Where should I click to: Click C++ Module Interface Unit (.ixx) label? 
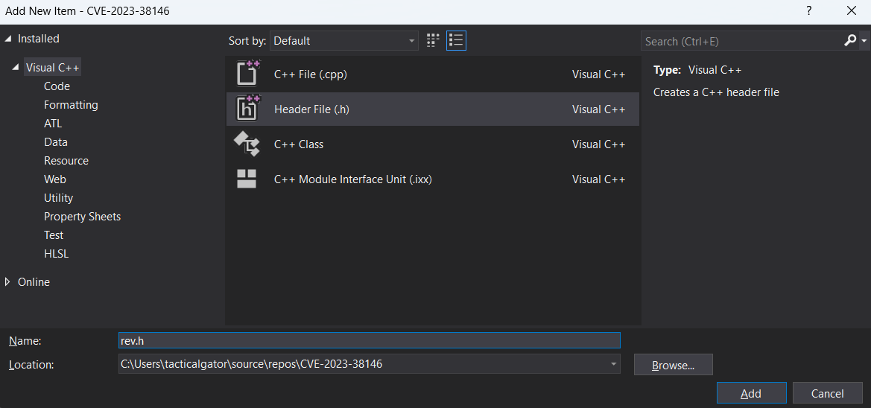(353, 179)
